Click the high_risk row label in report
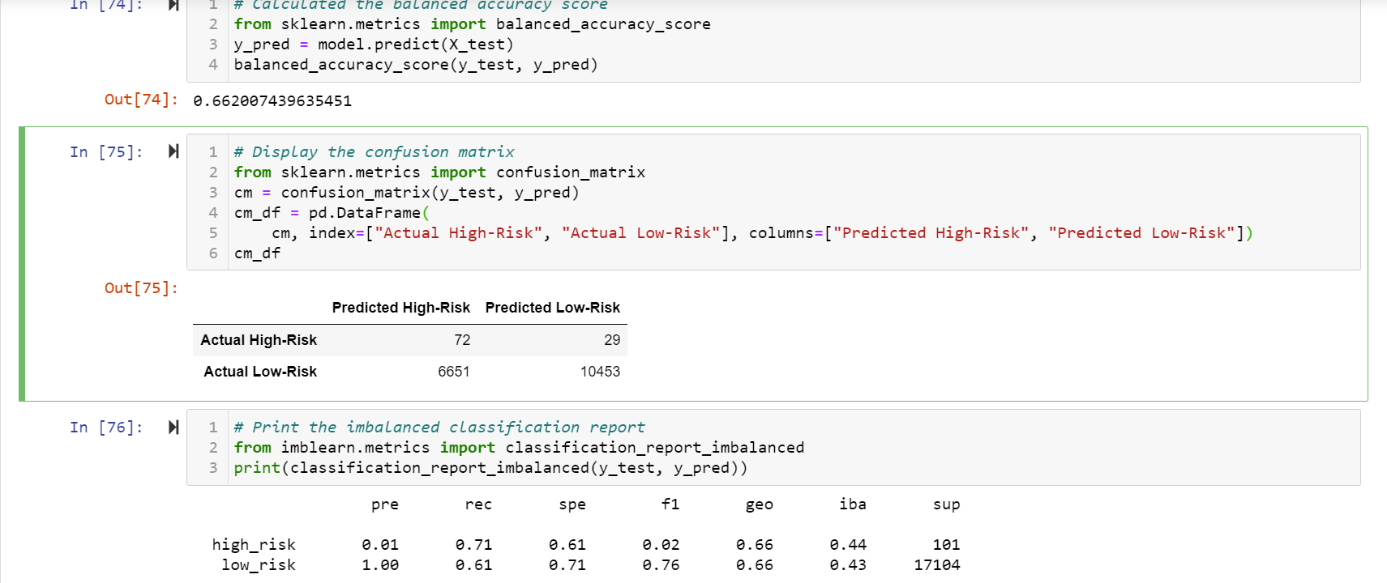Image resolution: width=1387 pixels, height=583 pixels. (x=254, y=545)
